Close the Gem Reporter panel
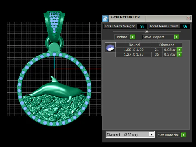 coord(188,18)
